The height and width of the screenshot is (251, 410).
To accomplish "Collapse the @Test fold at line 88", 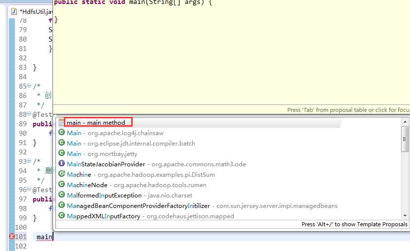I will 29,113.
